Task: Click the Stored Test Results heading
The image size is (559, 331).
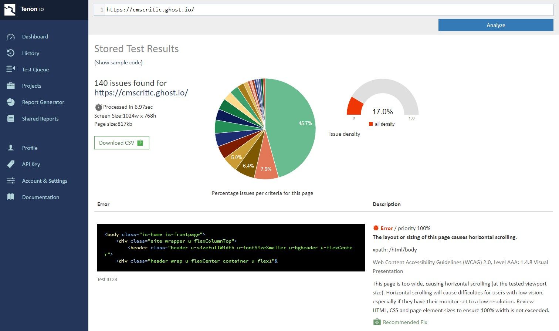Action: pos(136,49)
